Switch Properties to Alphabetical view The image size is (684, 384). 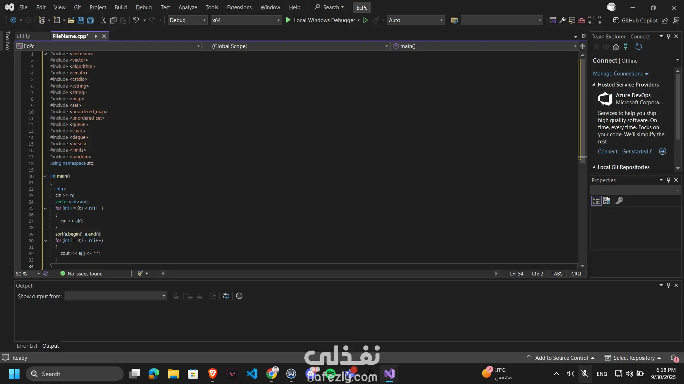click(x=607, y=201)
